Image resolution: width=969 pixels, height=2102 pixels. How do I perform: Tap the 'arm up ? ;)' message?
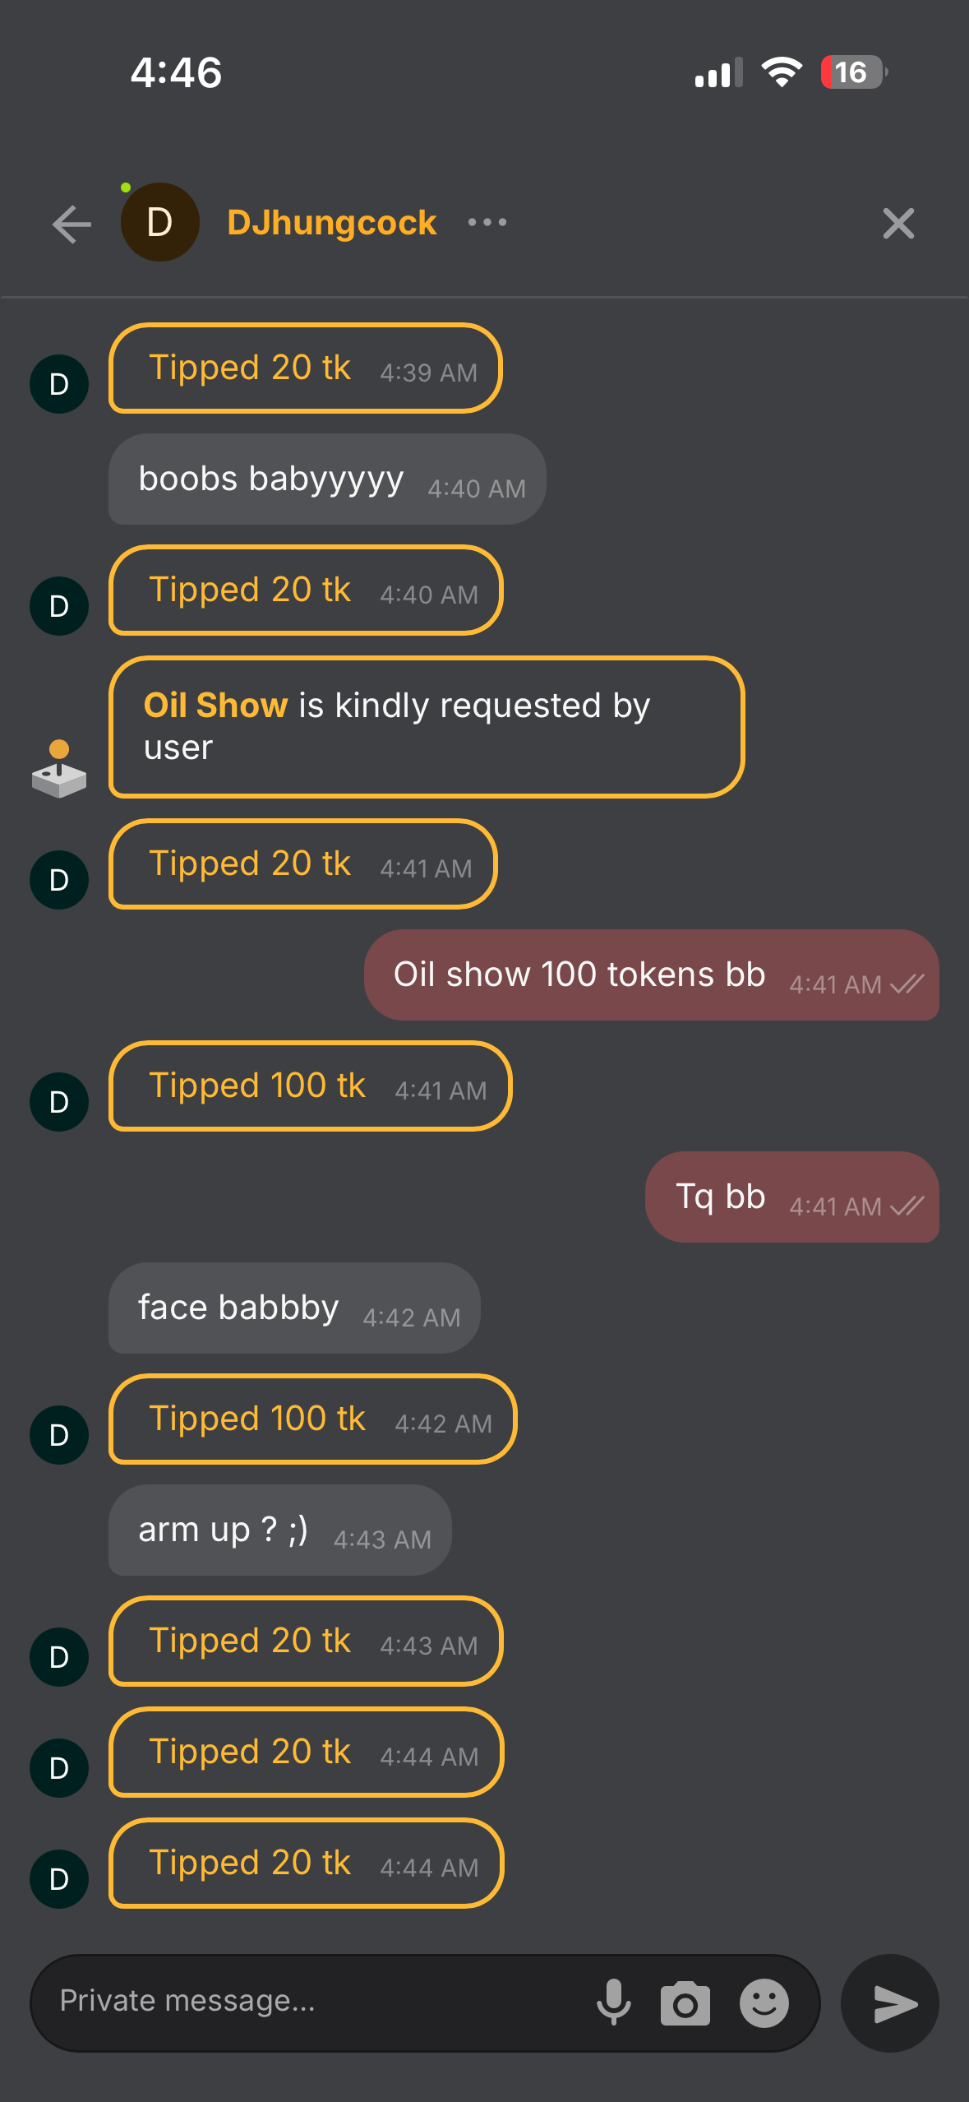point(280,1530)
